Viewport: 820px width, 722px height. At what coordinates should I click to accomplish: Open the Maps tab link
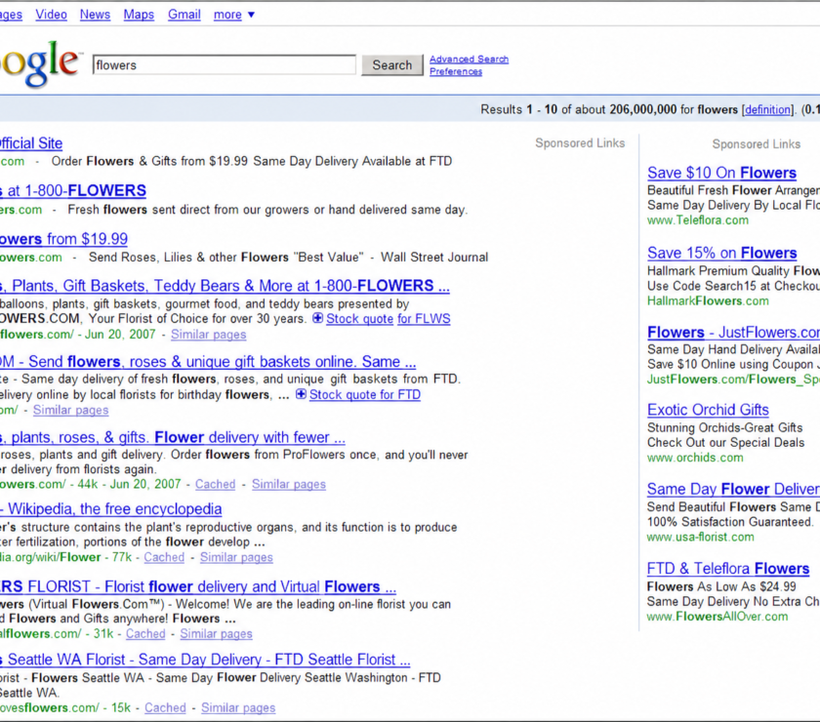(x=139, y=15)
